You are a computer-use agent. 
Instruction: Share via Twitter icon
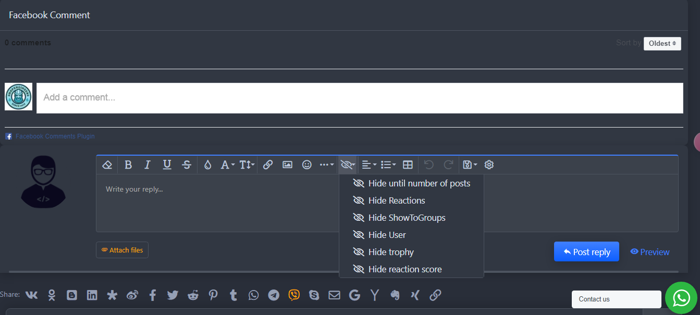coord(173,295)
